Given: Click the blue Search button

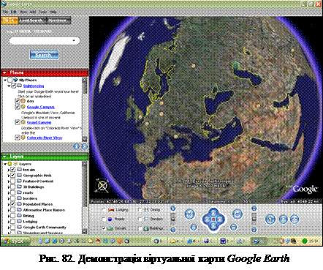Looking at the screenshot, I should click(44, 55).
